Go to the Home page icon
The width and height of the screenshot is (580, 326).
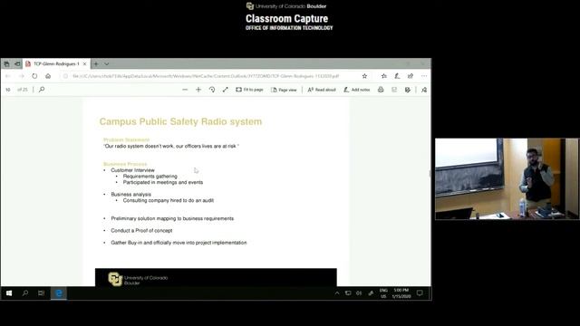pyautogui.click(x=48, y=76)
